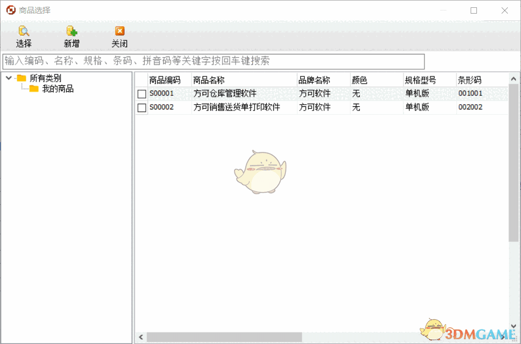The image size is (521, 344).
Task: Check the checkbox for product S00001
Action: pos(141,94)
